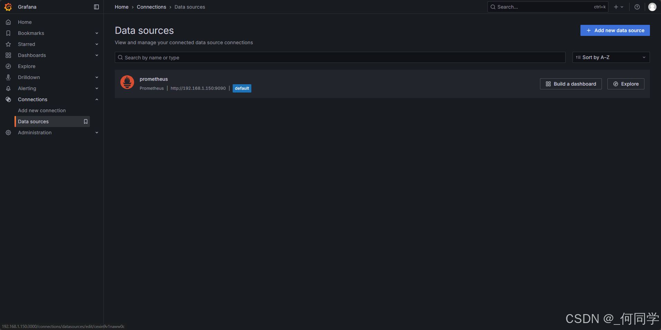The width and height of the screenshot is (661, 330).
Task: Click the Bookmarks icon in sidebar
Action: (8, 33)
